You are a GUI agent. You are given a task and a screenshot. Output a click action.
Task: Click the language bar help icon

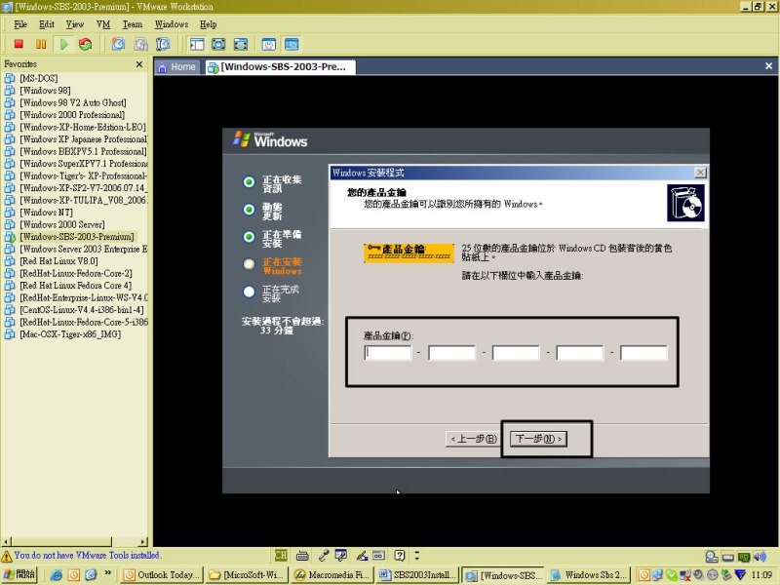tap(400, 556)
